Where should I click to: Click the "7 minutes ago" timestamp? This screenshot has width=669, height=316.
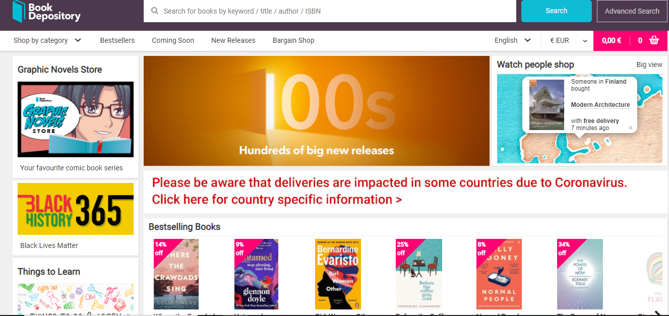pos(590,128)
